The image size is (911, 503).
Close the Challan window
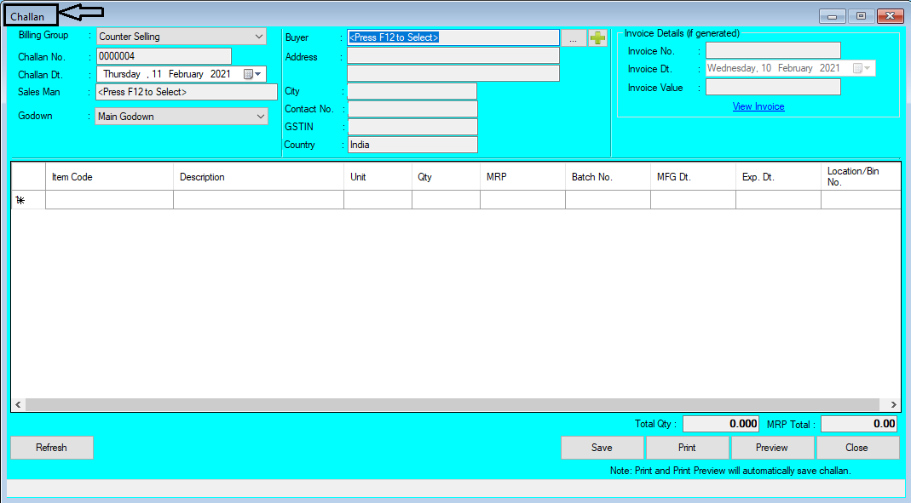click(857, 447)
